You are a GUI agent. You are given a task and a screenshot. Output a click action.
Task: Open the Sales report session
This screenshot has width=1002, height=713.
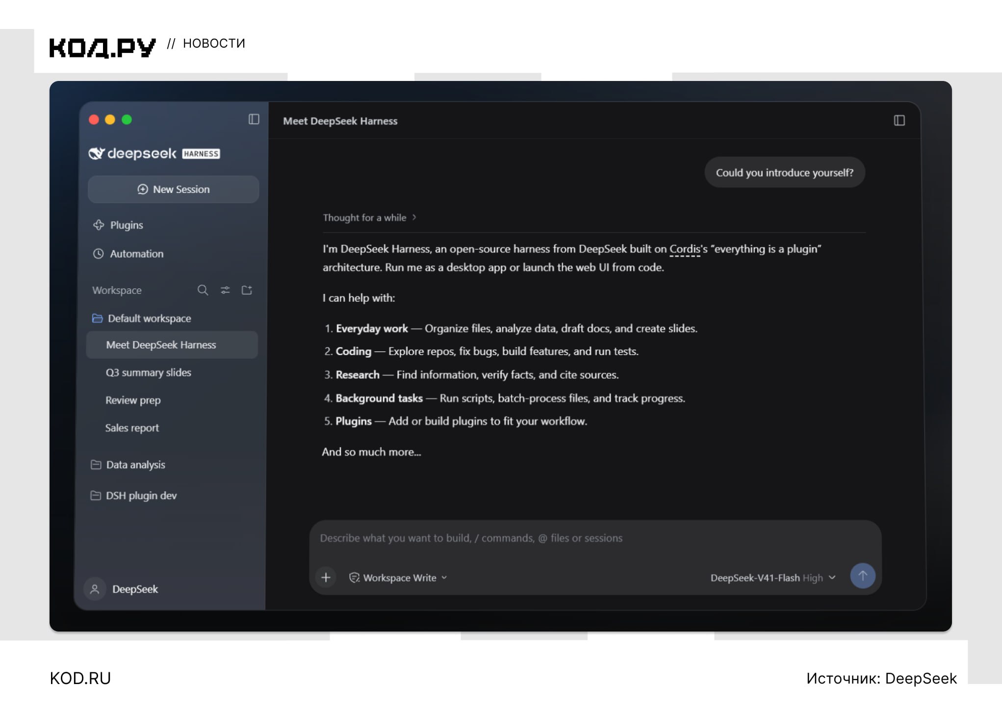click(x=132, y=428)
